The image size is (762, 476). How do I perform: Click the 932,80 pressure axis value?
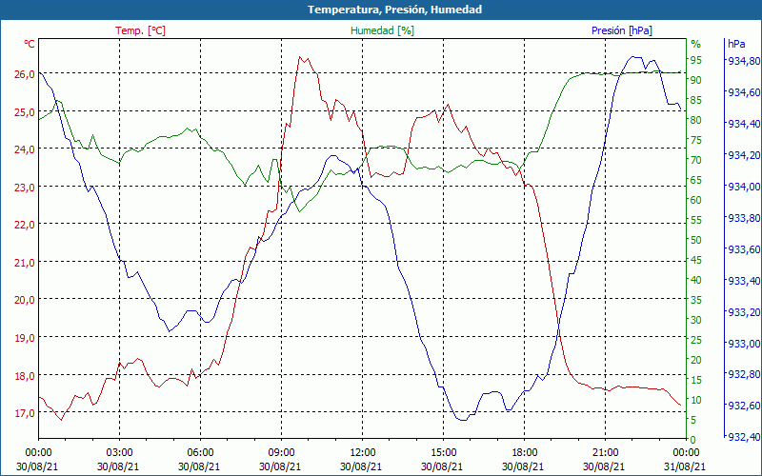click(743, 374)
